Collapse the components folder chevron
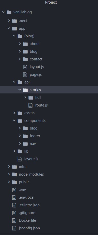 14,120
